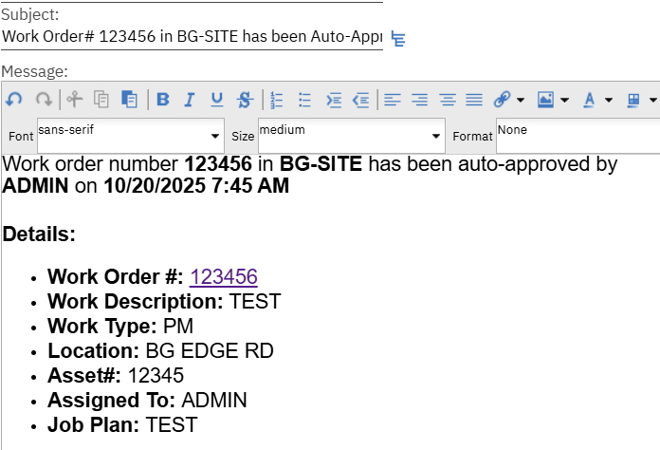Open work order link 123456
Screen dimensions: 660x450
point(224,276)
